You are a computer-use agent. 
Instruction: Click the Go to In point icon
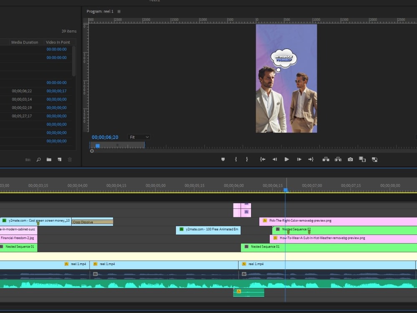[x=263, y=159]
